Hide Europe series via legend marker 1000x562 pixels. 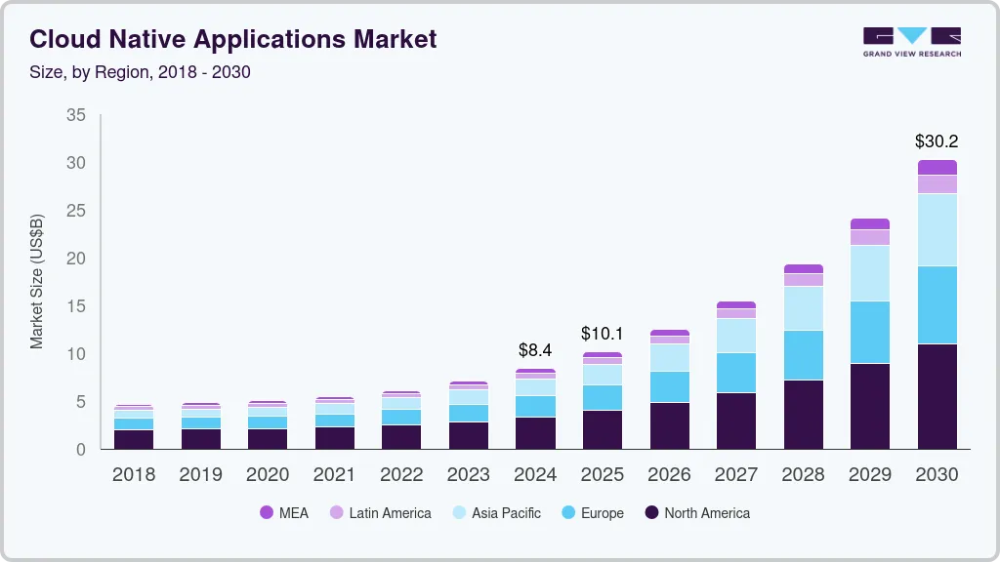tap(567, 513)
